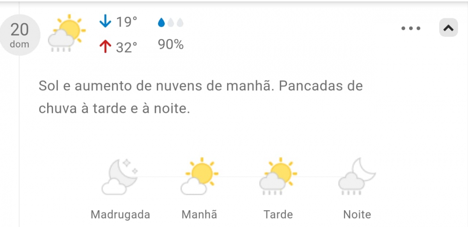Open the three-dots more options menu
Screen dimensions: 468x227
coord(411,28)
